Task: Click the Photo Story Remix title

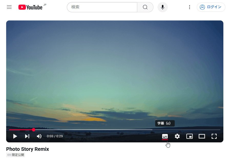Action: [27, 149]
